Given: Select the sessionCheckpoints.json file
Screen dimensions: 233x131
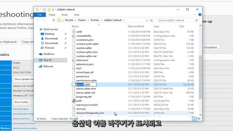Looking at the screenshot, I should click(x=90, y=113).
